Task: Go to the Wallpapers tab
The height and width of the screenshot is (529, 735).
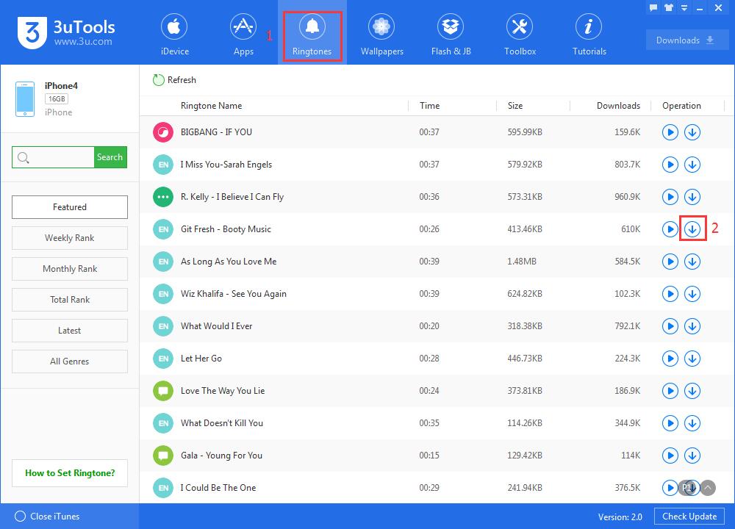Action: coord(381,35)
